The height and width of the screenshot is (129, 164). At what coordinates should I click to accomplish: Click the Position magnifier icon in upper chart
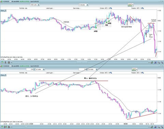143,8
